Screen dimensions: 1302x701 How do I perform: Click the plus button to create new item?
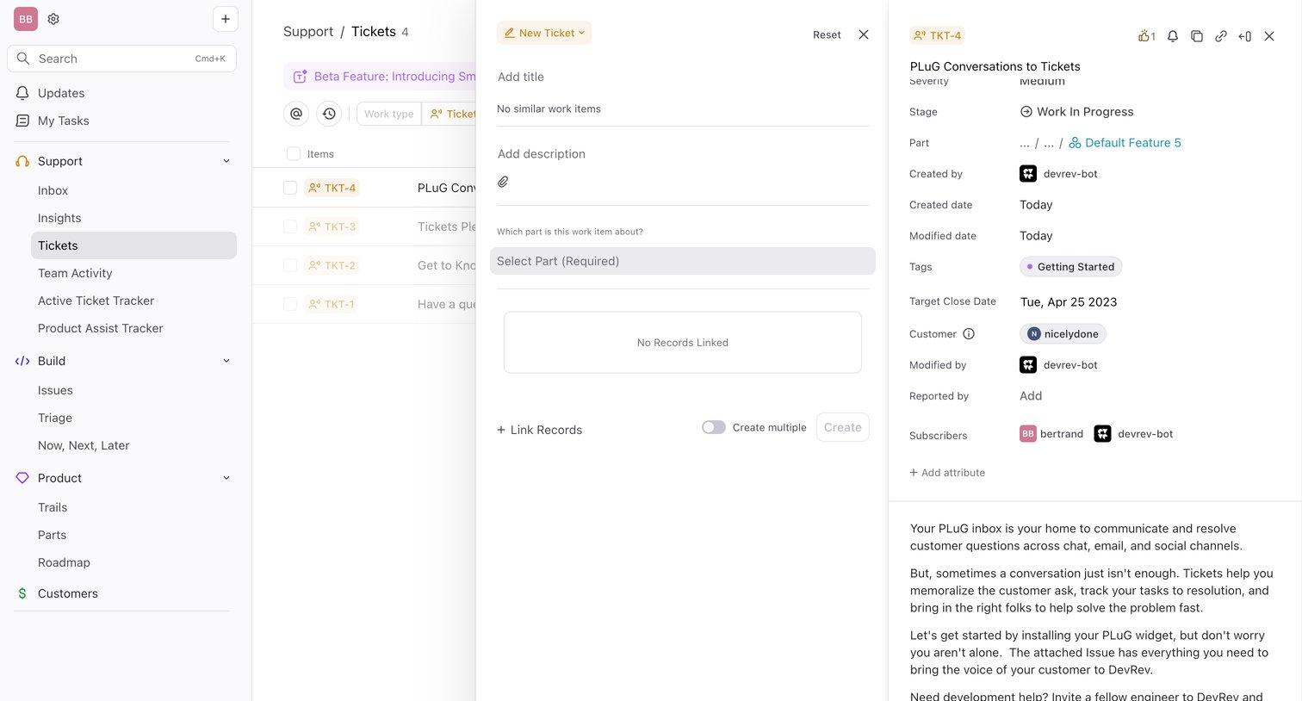pos(226,19)
